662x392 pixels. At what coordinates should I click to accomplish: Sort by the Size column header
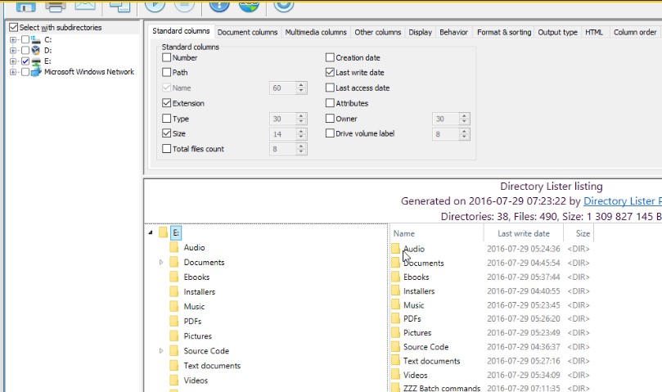click(579, 233)
